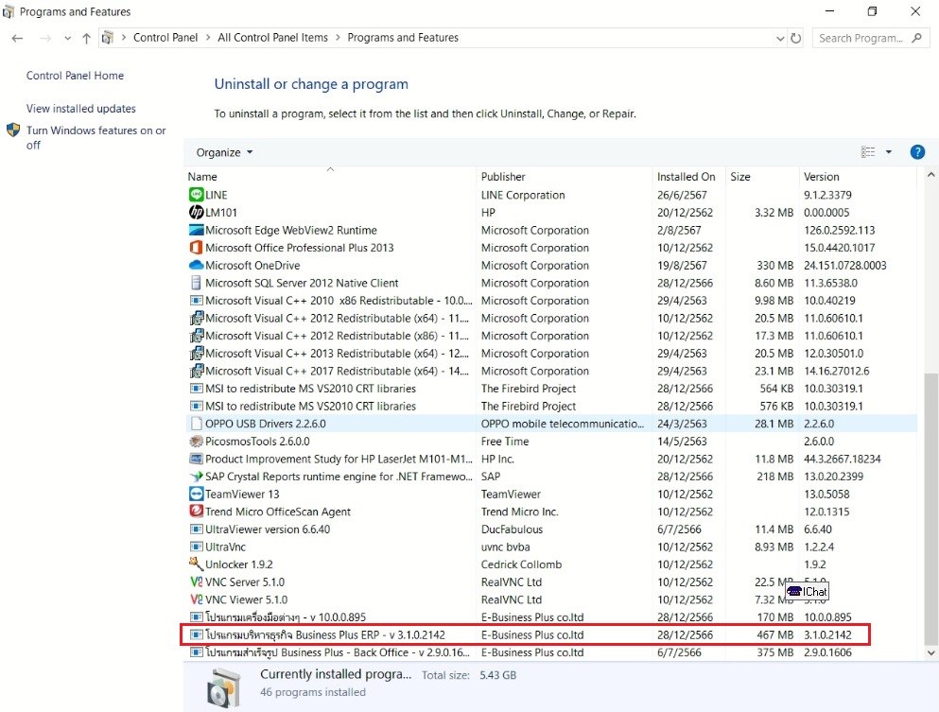Navigate to Control Panel breadcrumb
939x712 pixels.
[165, 37]
